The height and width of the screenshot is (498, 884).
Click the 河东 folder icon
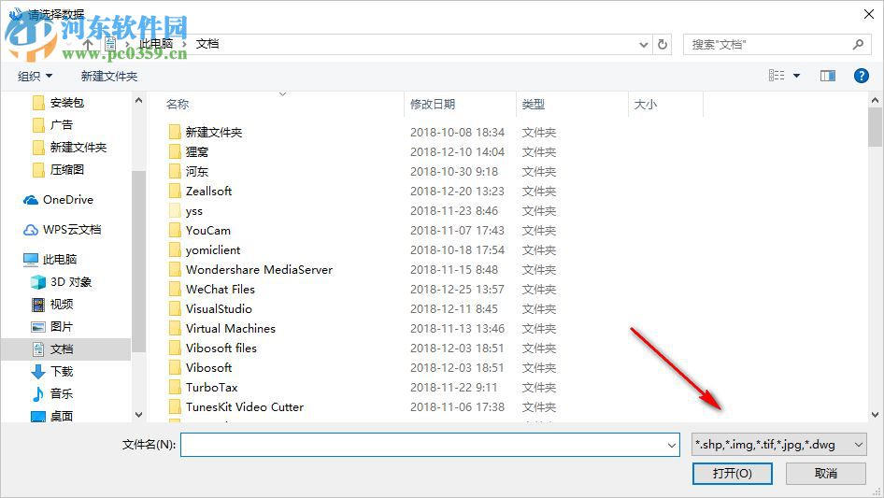tap(175, 172)
